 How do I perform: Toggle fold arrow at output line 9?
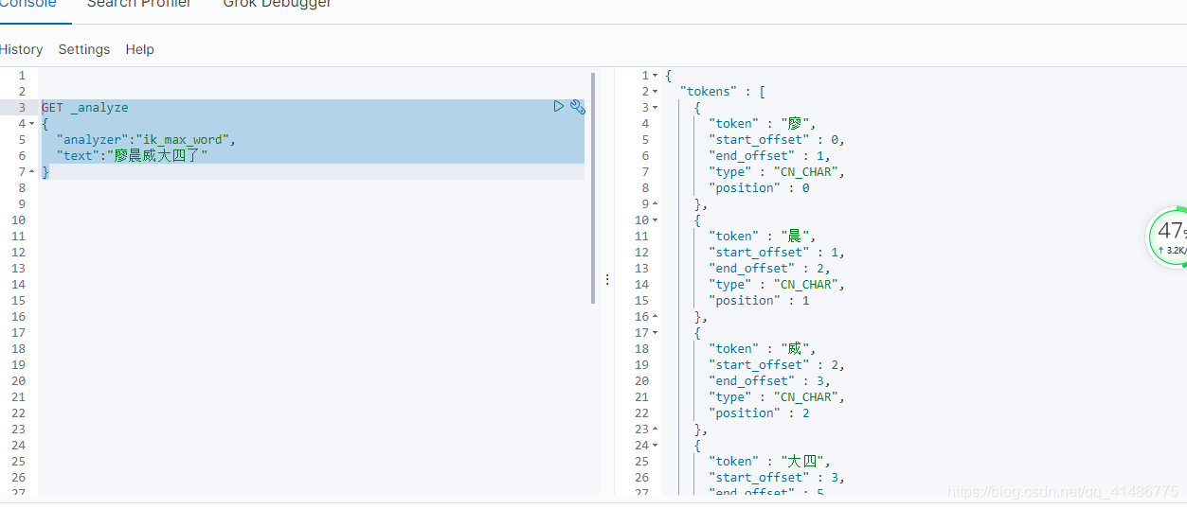click(655, 204)
